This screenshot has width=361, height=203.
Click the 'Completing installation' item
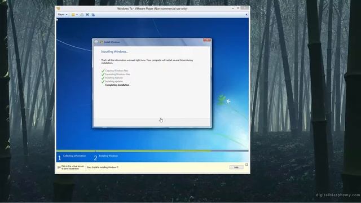pyautogui.click(x=118, y=85)
